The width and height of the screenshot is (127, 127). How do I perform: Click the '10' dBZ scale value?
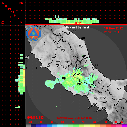coord(62,122)
